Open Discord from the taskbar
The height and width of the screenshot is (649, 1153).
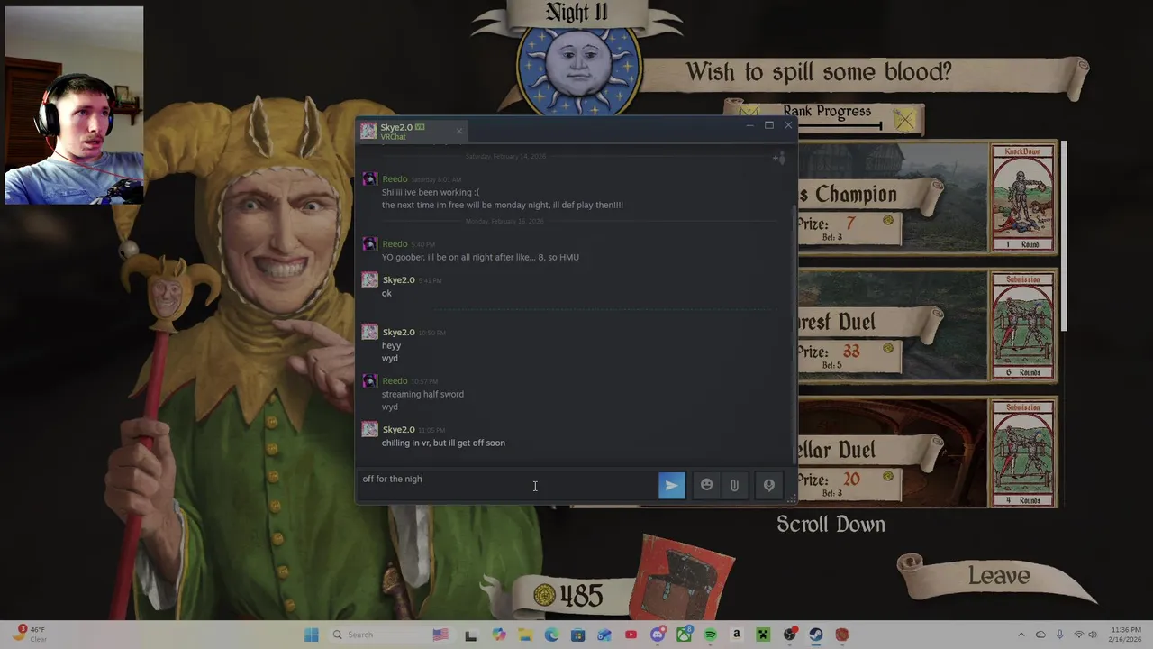[x=658, y=635]
